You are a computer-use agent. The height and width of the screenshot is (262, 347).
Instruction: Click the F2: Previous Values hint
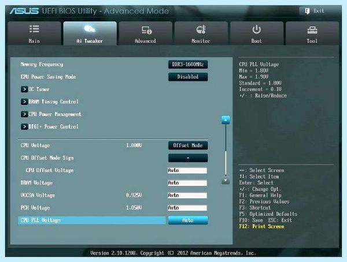[x=264, y=201]
